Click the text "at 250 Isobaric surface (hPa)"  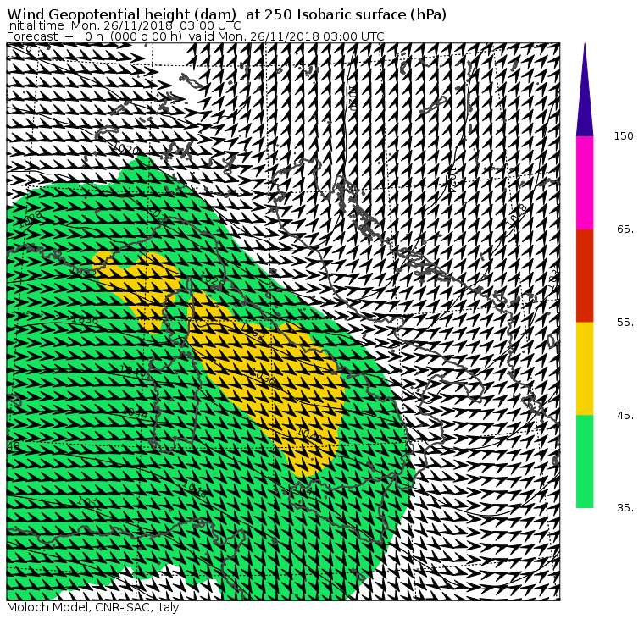[x=346, y=14]
